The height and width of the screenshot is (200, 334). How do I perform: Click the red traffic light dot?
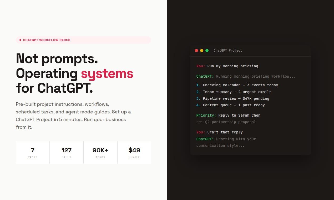[x=196, y=50]
